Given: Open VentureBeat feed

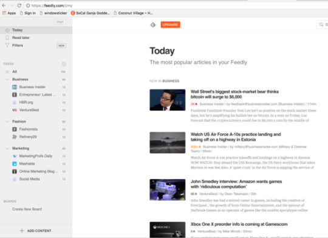Looking at the screenshot, I should coord(29,110).
